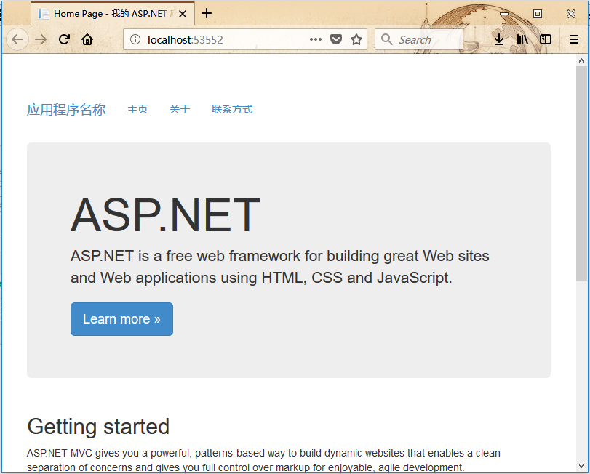The width and height of the screenshot is (590, 474).
Task: Expand page actions three-dot menu
Action: 315,39
